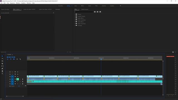Show timeline view arrow in Effect Controls

pos(53,13)
